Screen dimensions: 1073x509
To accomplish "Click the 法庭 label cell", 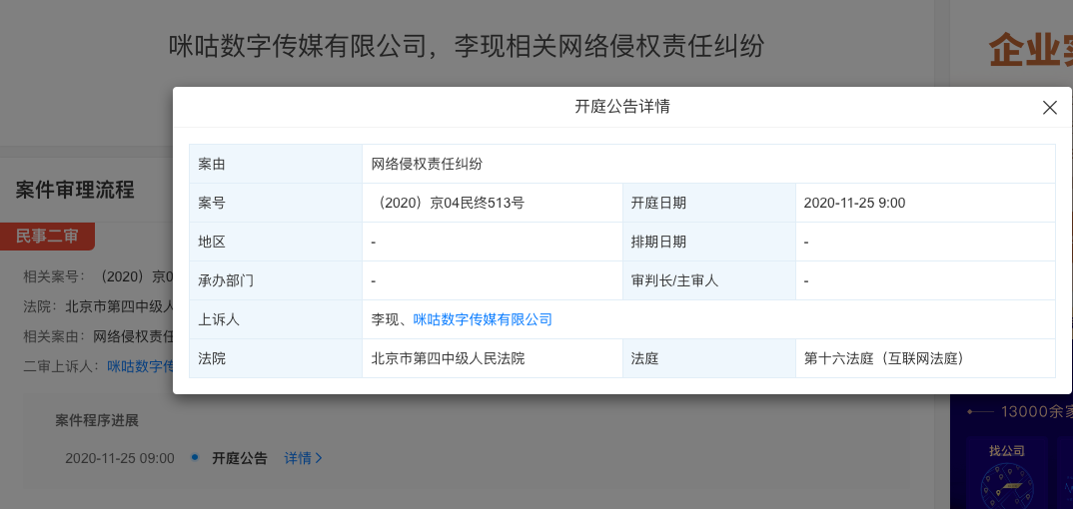I will (x=709, y=358).
